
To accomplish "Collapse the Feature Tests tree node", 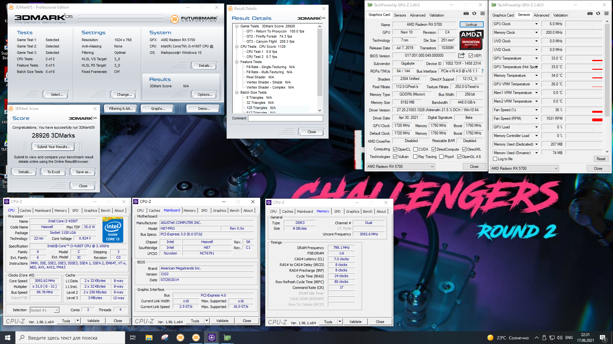I will coord(237,62).
